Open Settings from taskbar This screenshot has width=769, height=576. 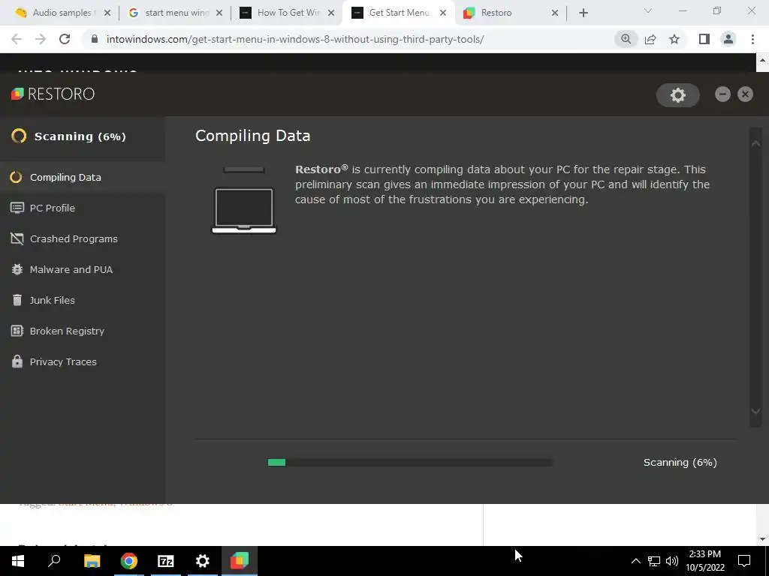(x=203, y=561)
